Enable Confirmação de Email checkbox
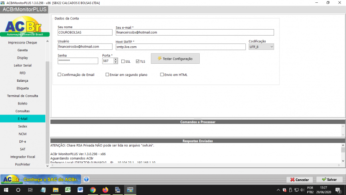The image size is (346, 195). 60,74
